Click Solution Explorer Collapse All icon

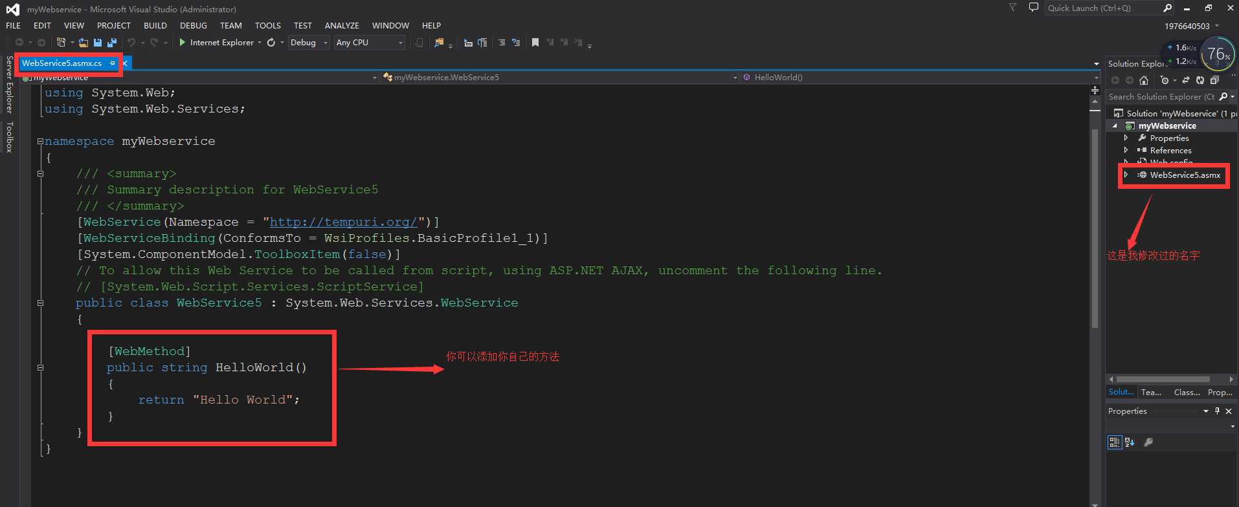click(x=1214, y=80)
